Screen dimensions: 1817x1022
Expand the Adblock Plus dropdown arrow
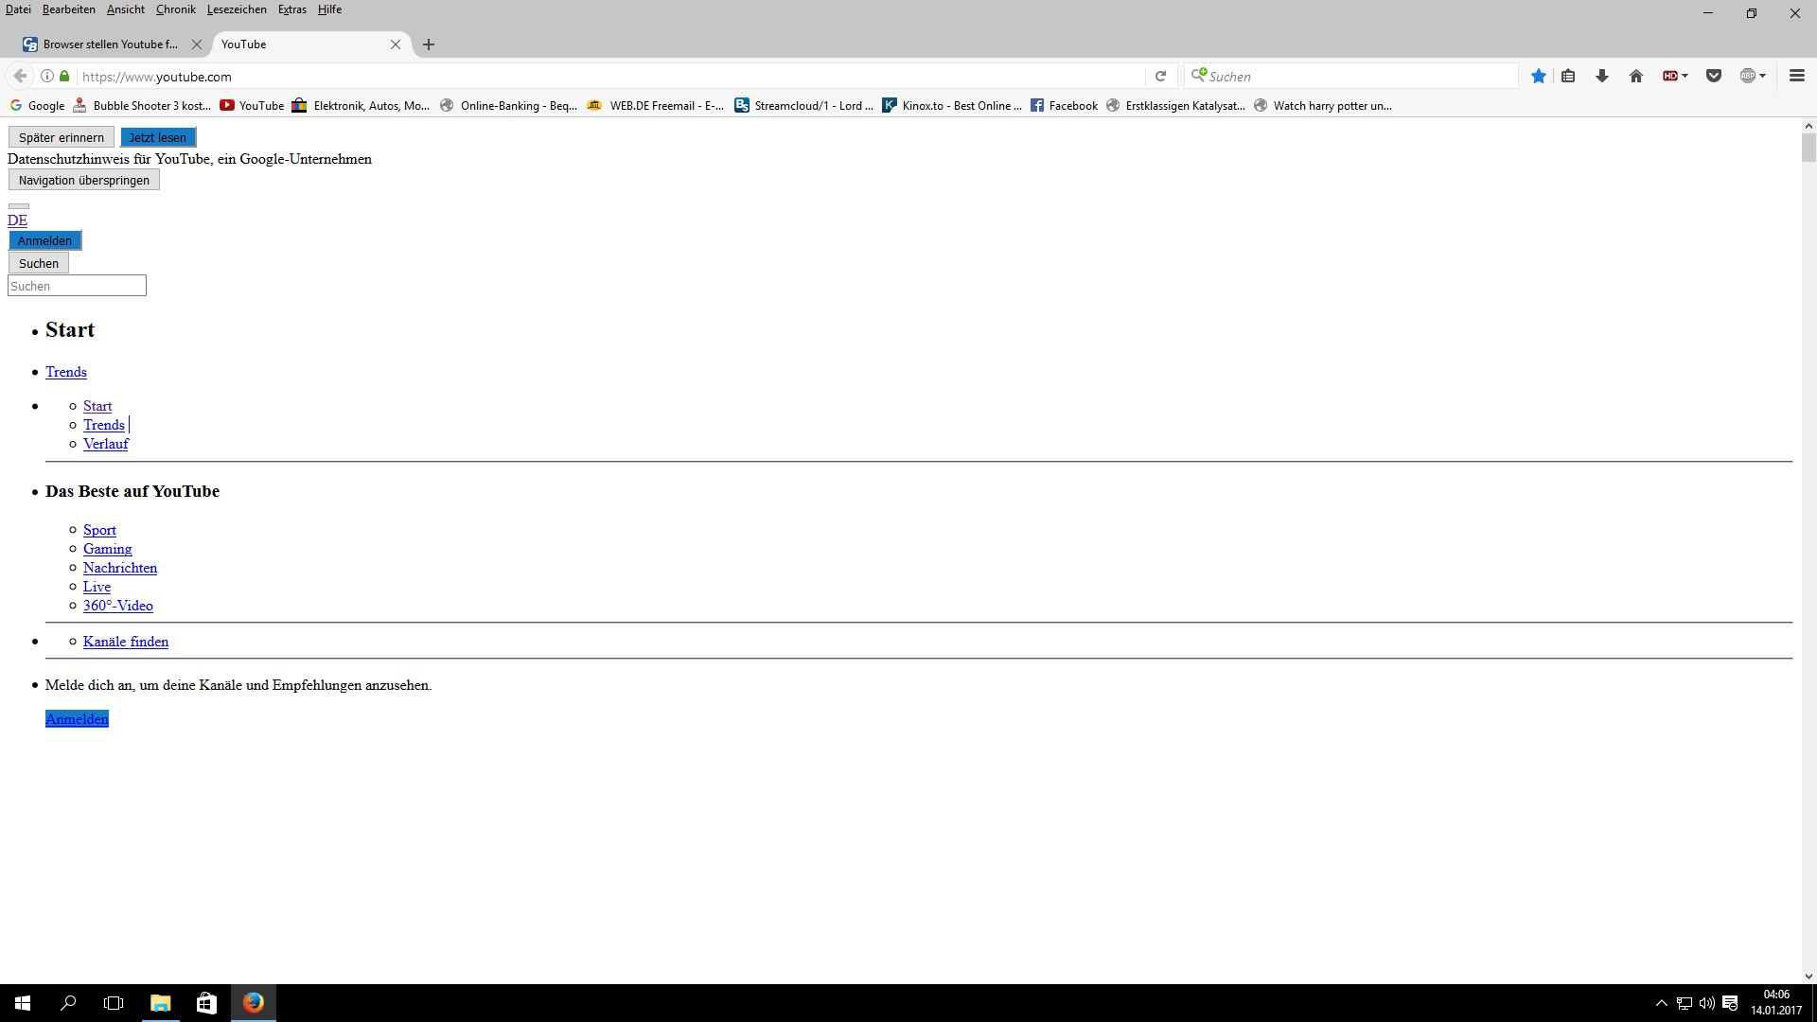point(1763,77)
